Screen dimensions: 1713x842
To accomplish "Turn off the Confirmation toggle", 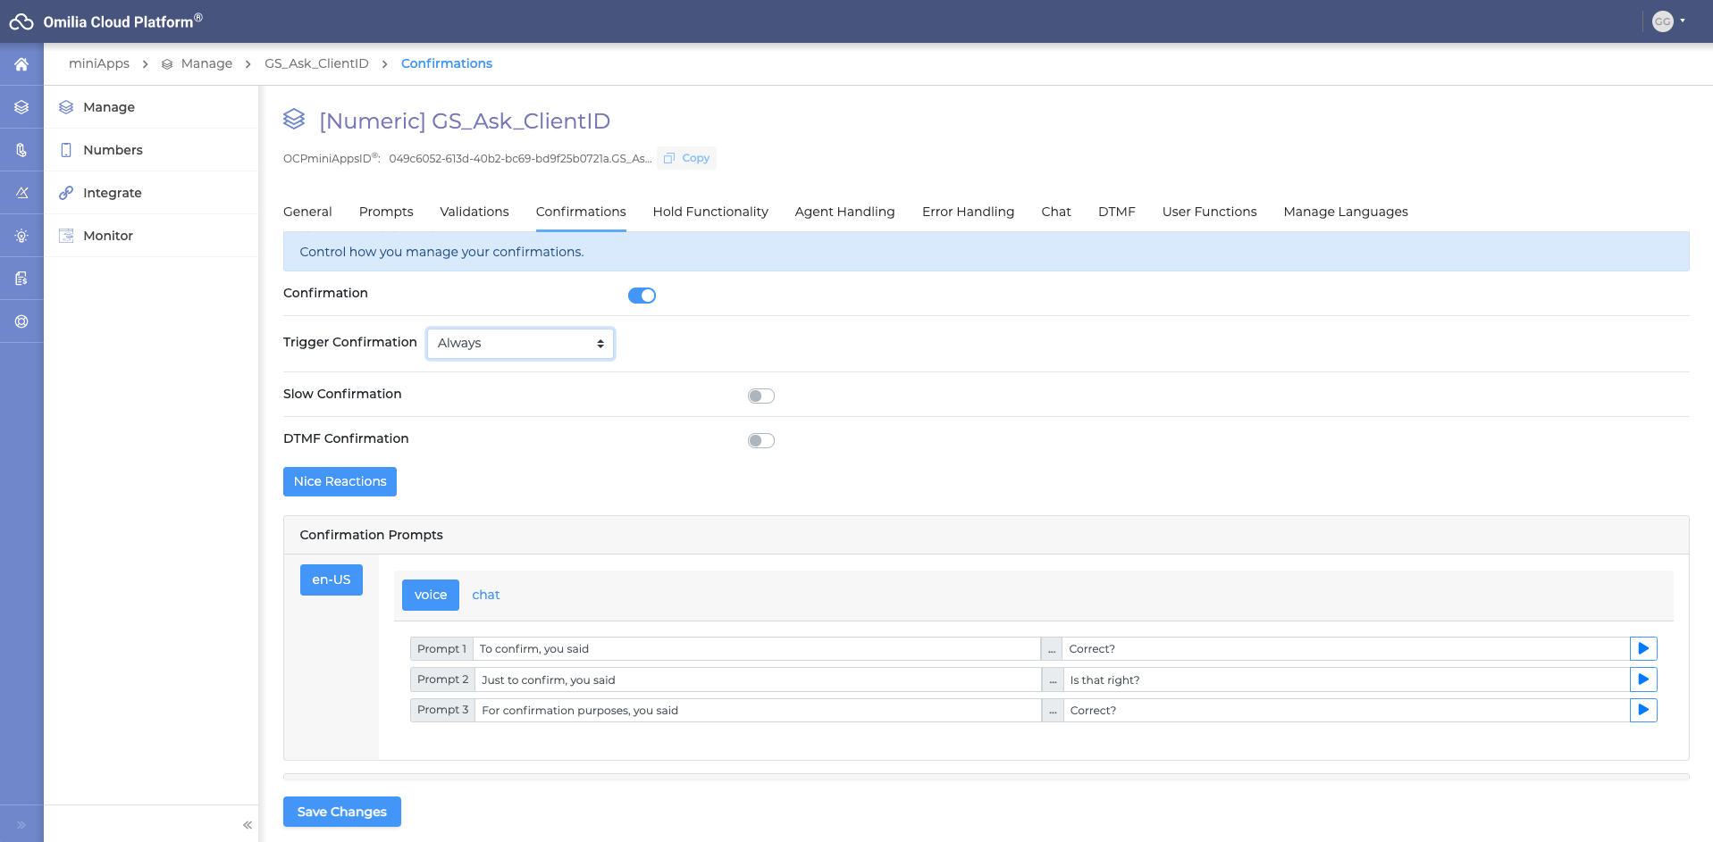I will point(642,296).
